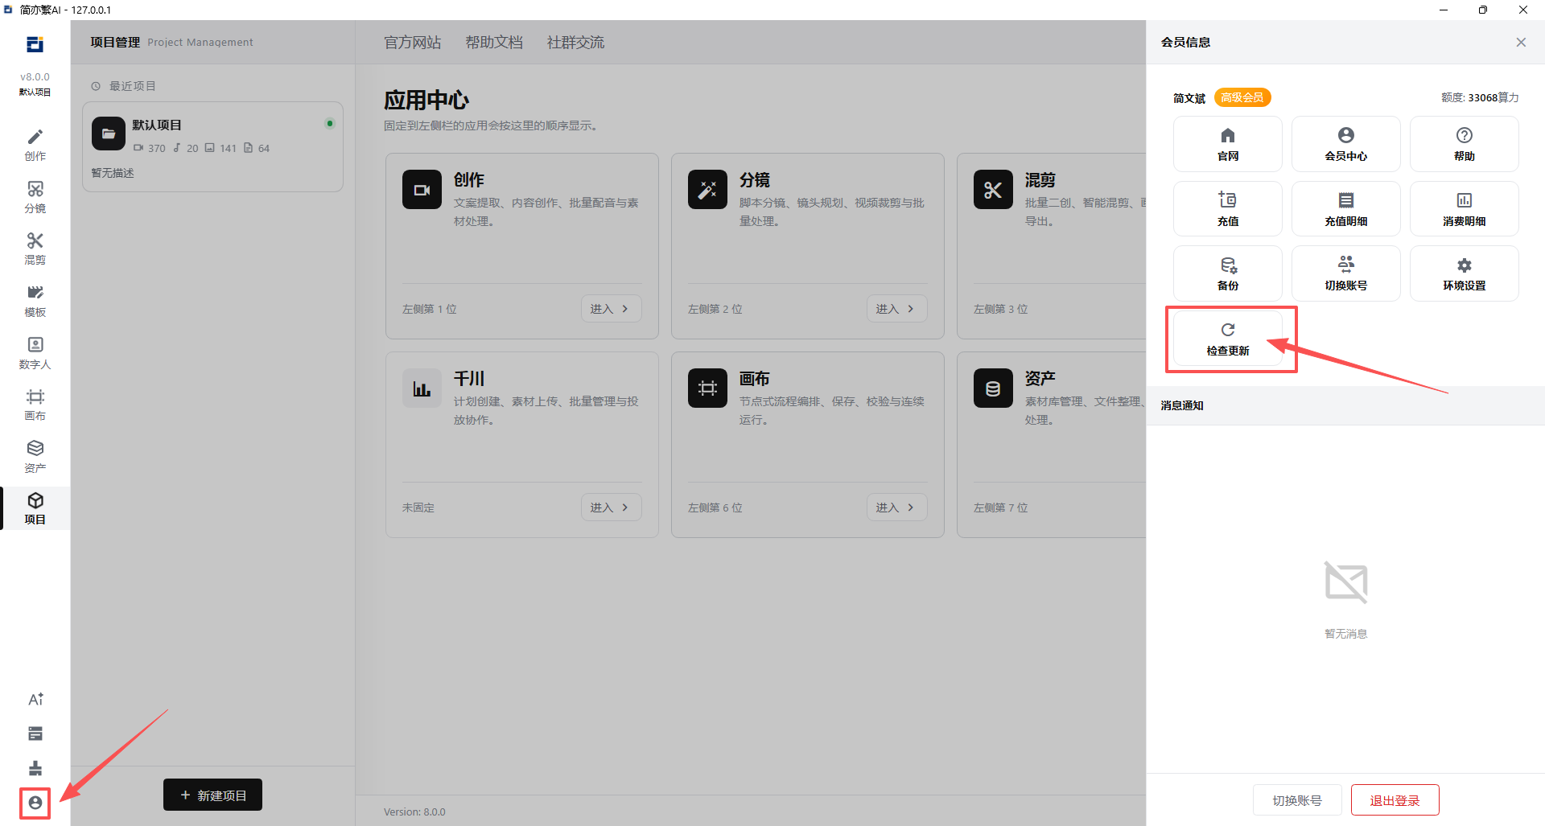
Task: Open 帮助文档 top menu item
Action: 494,43
